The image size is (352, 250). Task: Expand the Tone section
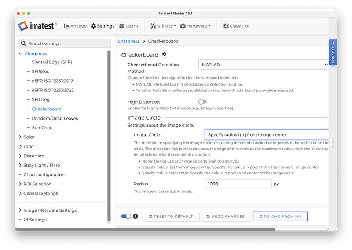pos(20,146)
